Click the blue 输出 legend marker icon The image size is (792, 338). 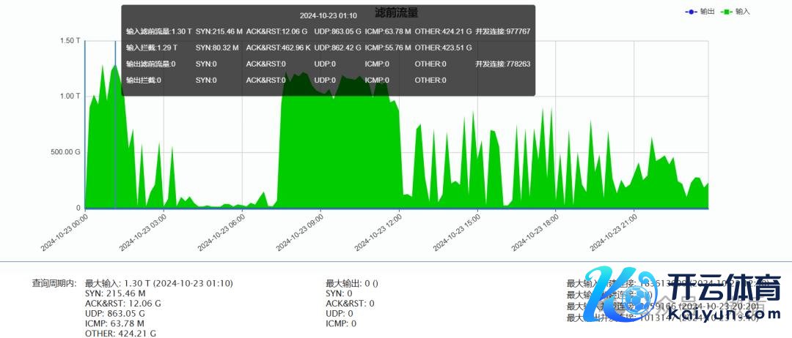tap(691, 12)
